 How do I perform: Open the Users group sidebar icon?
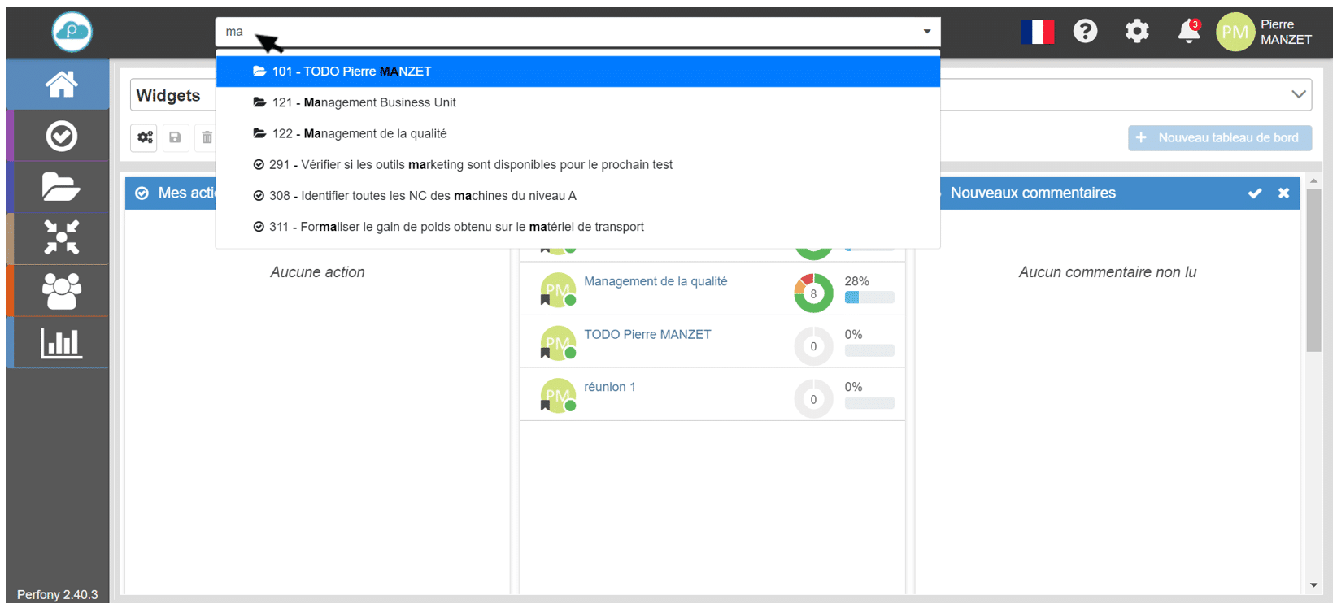(x=61, y=290)
